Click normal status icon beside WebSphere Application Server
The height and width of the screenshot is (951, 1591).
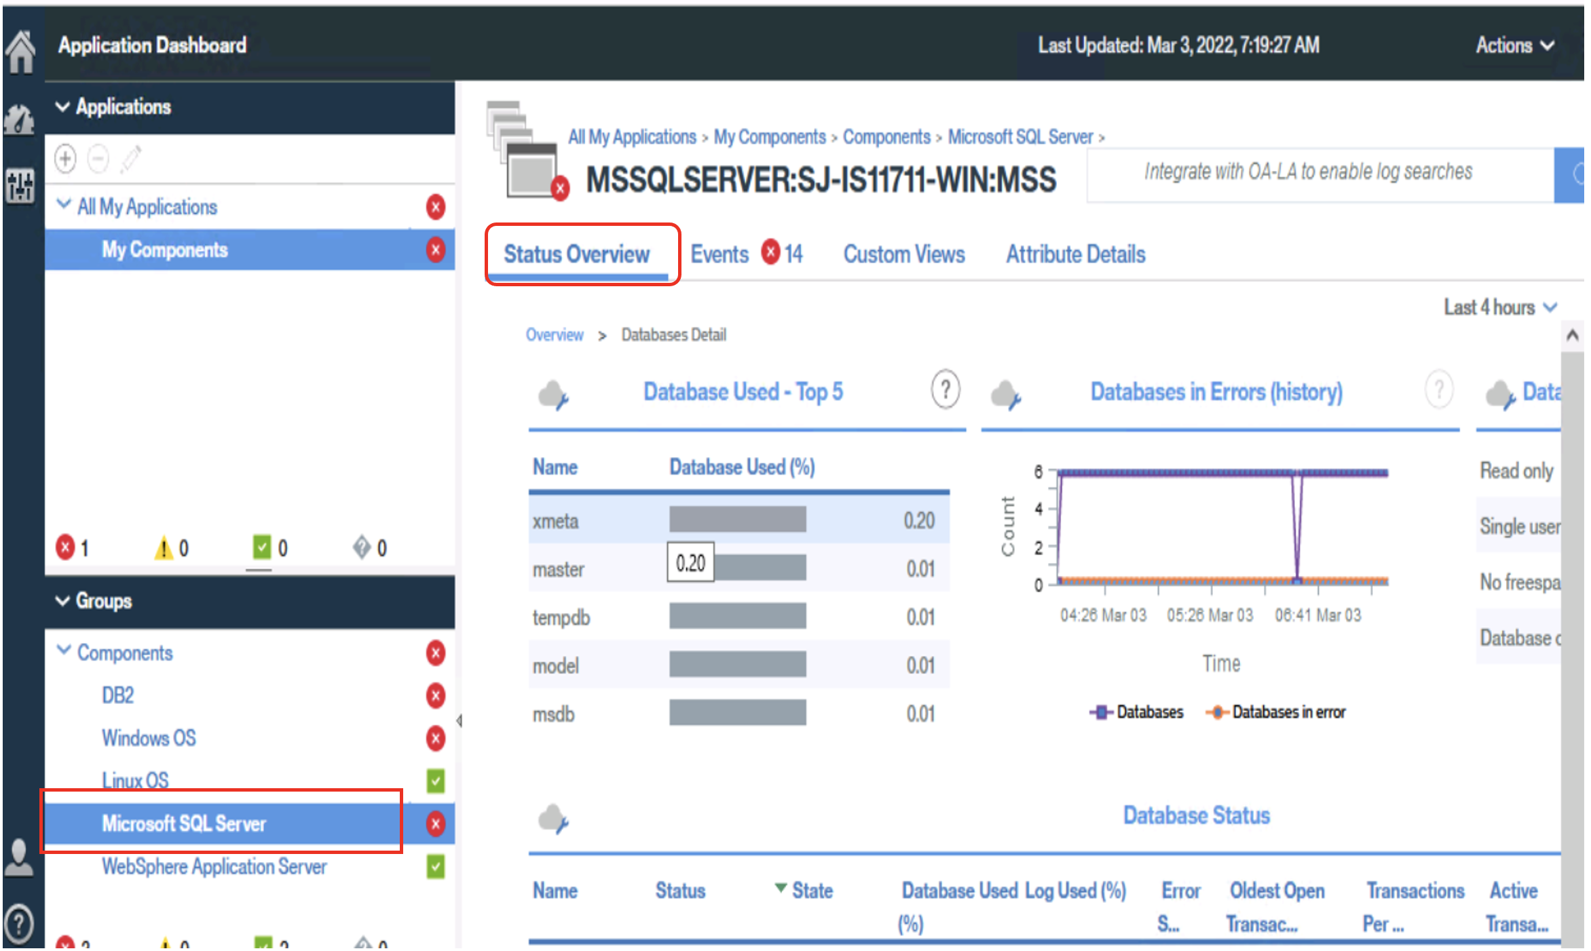point(436,866)
